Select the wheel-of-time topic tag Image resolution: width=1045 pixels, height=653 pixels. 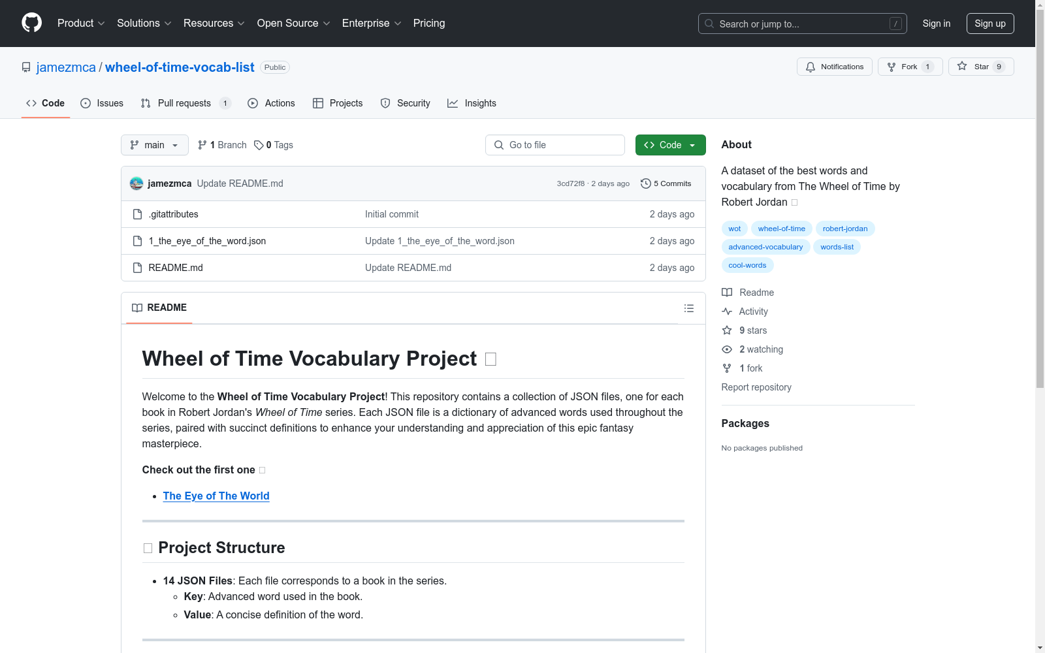click(x=782, y=229)
